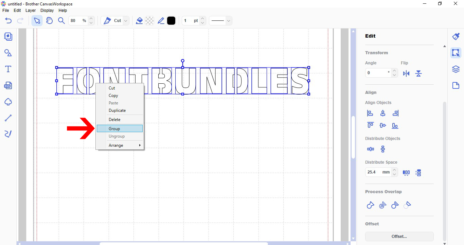
Task: Open the Cut operation dropdown
Action: coord(126,21)
